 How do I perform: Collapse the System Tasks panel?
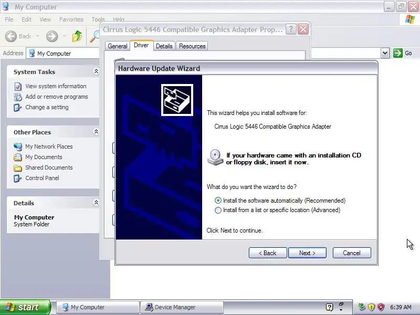click(x=96, y=71)
